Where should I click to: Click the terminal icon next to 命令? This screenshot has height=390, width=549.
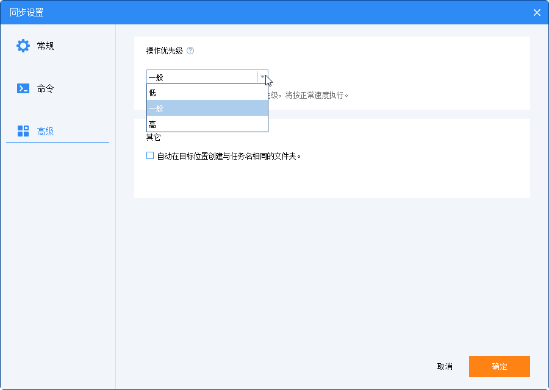coord(23,88)
